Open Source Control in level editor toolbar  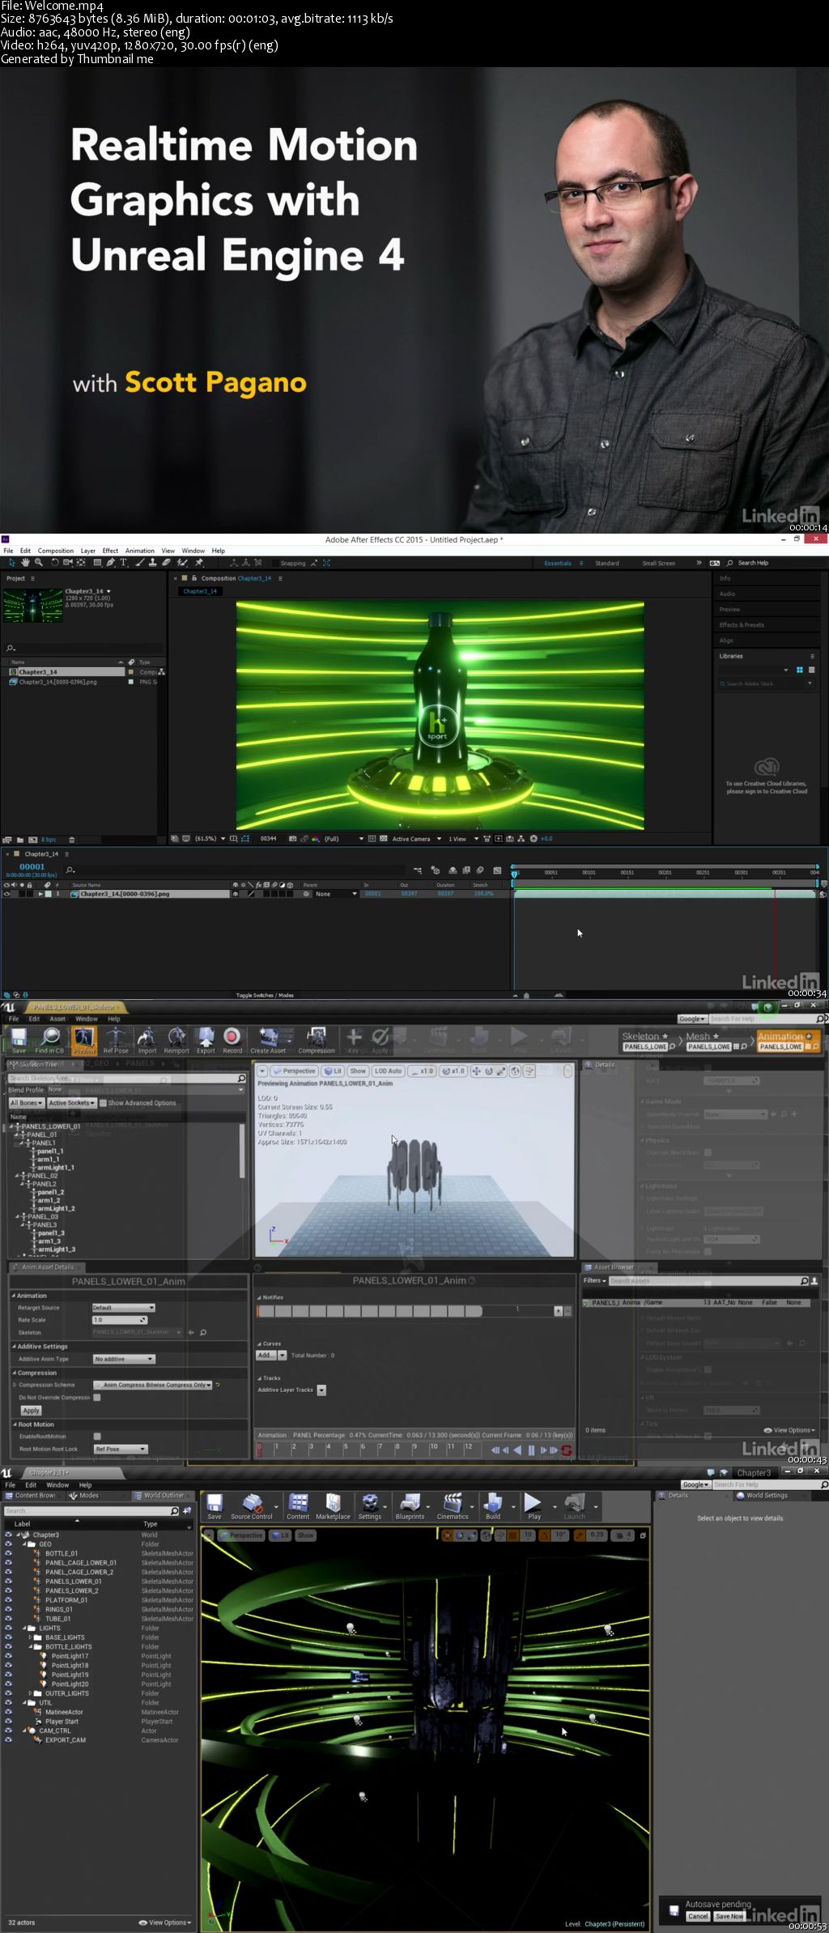point(252,1506)
